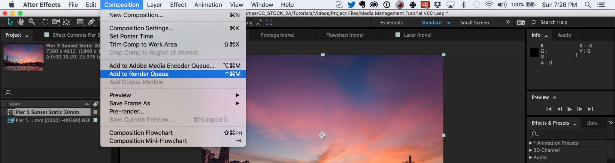Image resolution: width=615 pixels, height=163 pixels.
Task: Switch to the Audio tab
Action: (564, 35)
